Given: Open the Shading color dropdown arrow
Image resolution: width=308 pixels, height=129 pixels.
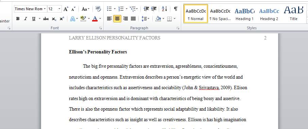Looking at the screenshot, I should [164, 19].
